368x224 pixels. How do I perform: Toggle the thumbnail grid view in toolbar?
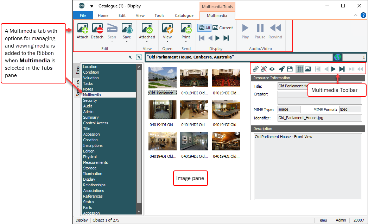(x=299, y=69)
